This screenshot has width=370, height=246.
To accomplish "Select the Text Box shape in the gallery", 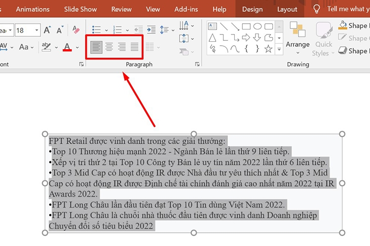I will 212,26.
